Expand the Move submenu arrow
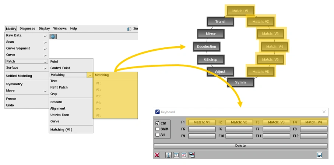Image resolution: width=334 pixels, height=165 pixels. tap(45, 91)
